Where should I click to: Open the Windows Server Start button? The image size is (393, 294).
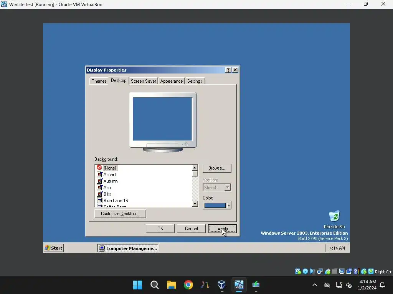pos(54,248)
